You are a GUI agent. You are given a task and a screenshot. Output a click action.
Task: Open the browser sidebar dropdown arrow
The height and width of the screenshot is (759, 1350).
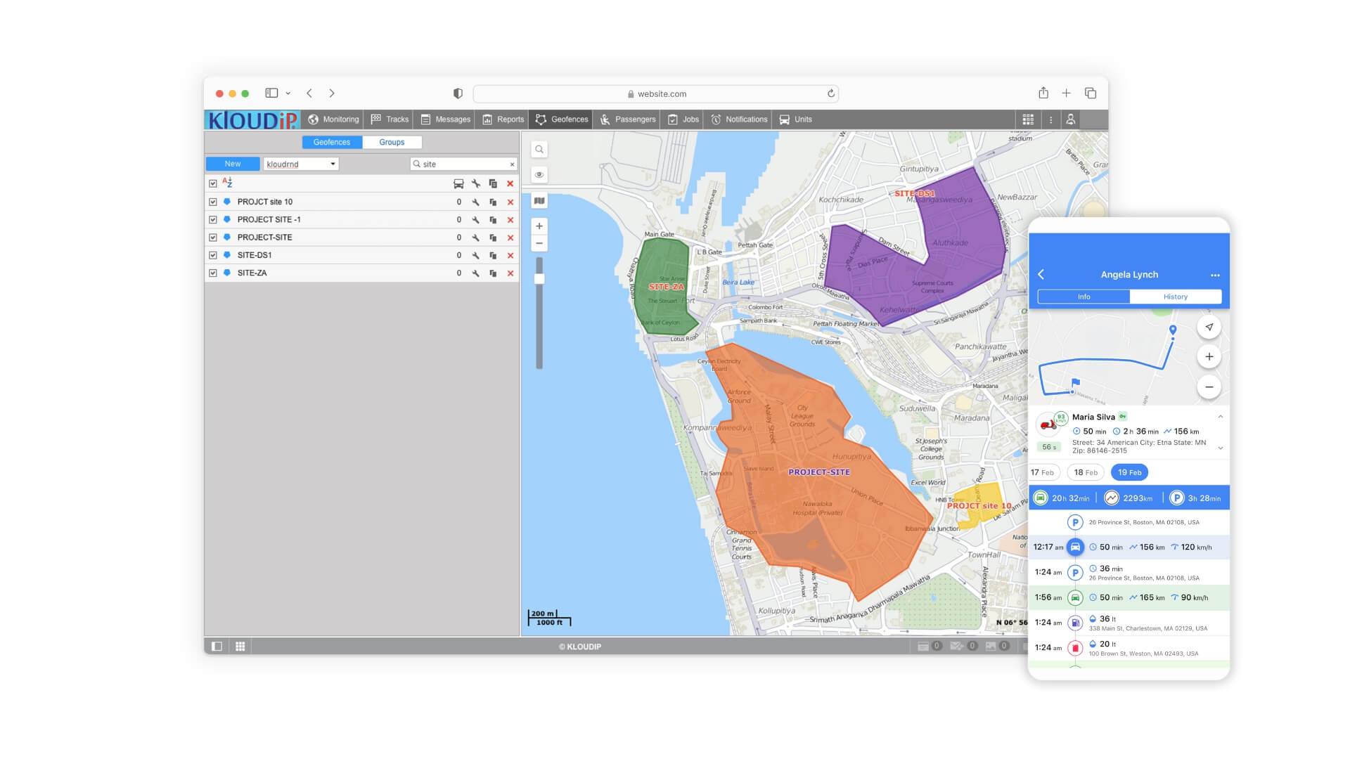(288, 93)
